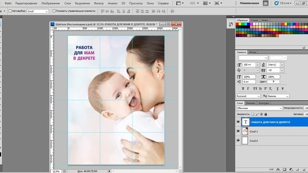Enable Показать управляющие элементы checkbox
308x173 pixels.
pyautogui.click(x=54, y=11)
